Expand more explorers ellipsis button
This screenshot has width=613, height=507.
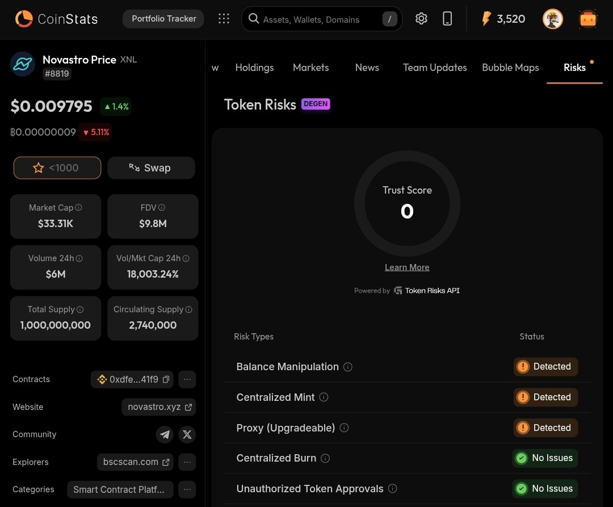click(187, 462)
